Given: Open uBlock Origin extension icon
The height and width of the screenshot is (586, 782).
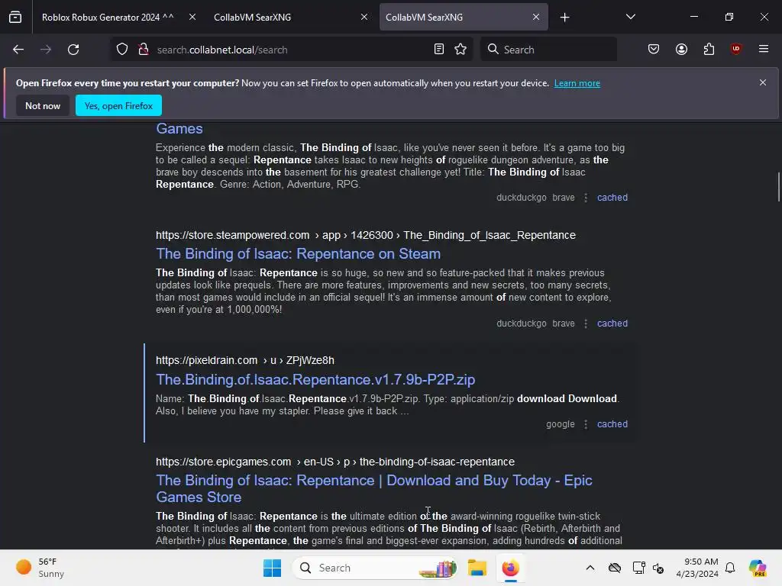Looking at the screenshot, I should coord(735,50).
